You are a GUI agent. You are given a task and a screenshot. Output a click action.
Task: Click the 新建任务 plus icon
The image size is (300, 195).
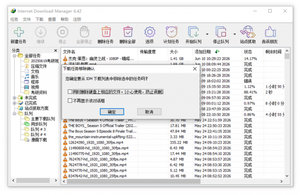click(19, 32)
